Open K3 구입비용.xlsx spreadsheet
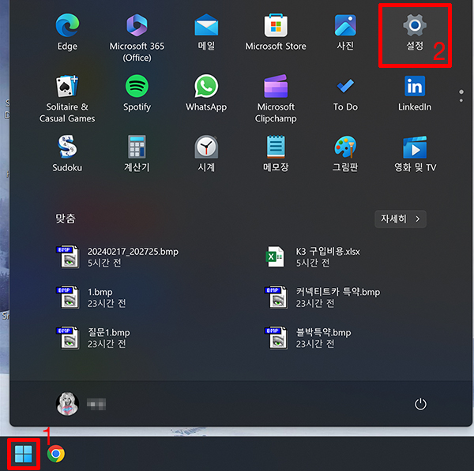 click(x=313, y=256)
